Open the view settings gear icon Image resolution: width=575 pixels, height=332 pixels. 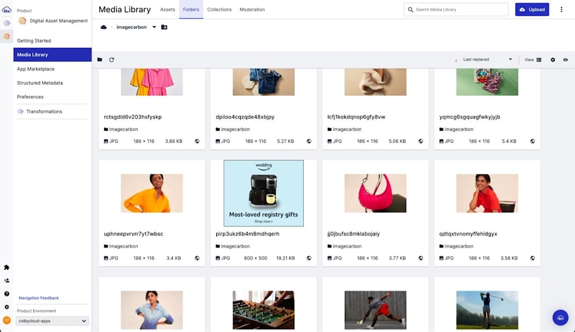pyautogui.click(x=553, y=60)
